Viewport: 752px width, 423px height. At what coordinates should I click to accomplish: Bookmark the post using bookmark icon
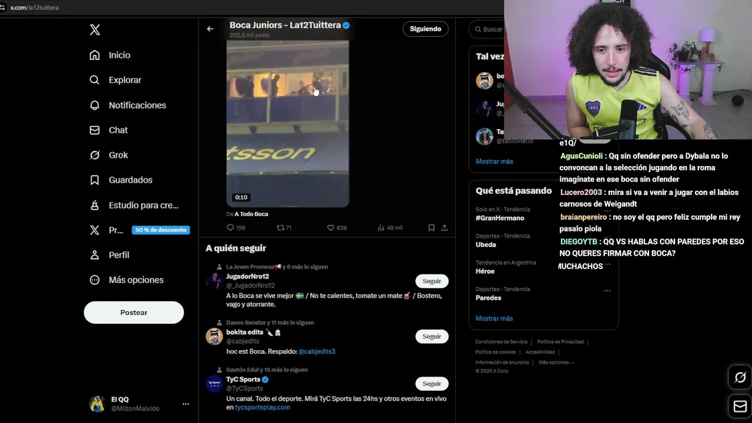point(431,227)
